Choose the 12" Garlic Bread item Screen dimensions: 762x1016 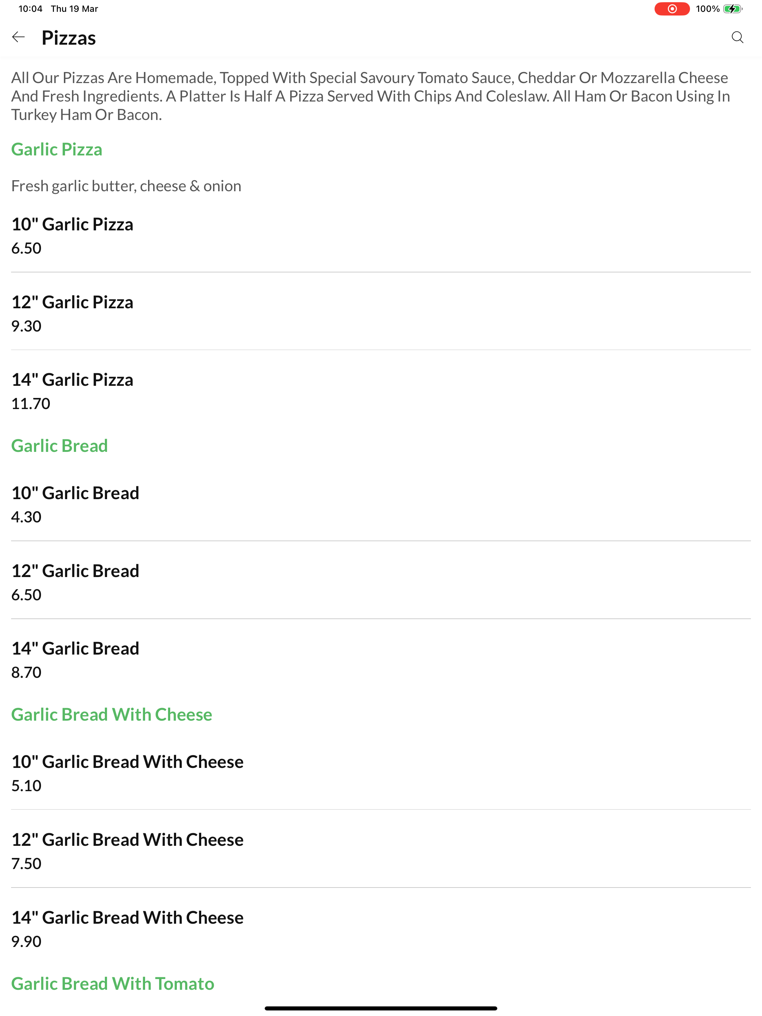[x=381, y=582]
